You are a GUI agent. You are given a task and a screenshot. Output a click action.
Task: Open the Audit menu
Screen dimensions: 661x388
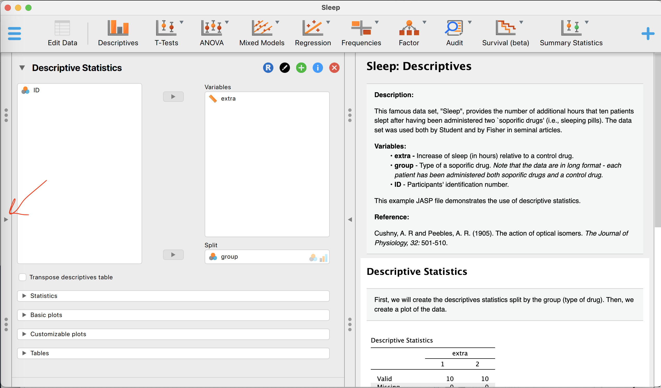pos(454,33)
